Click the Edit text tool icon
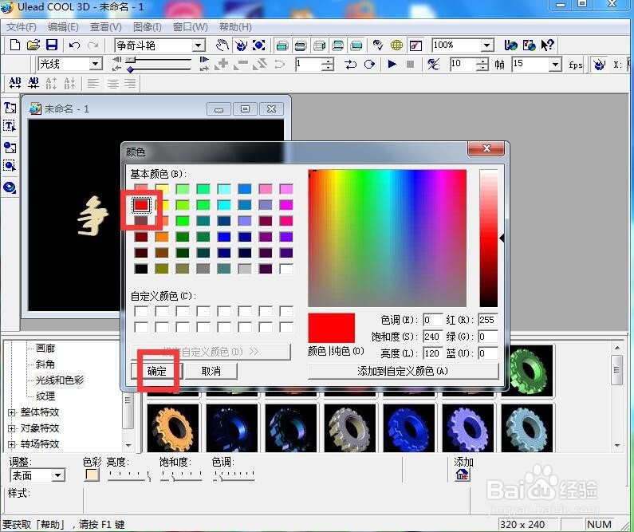This screenshot has height=532, width=634. click(x=10, y=126)
